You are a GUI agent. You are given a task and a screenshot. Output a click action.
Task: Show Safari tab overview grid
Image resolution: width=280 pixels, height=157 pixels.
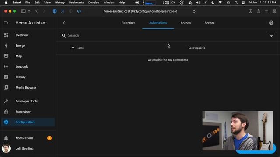[x=274, y=11]
